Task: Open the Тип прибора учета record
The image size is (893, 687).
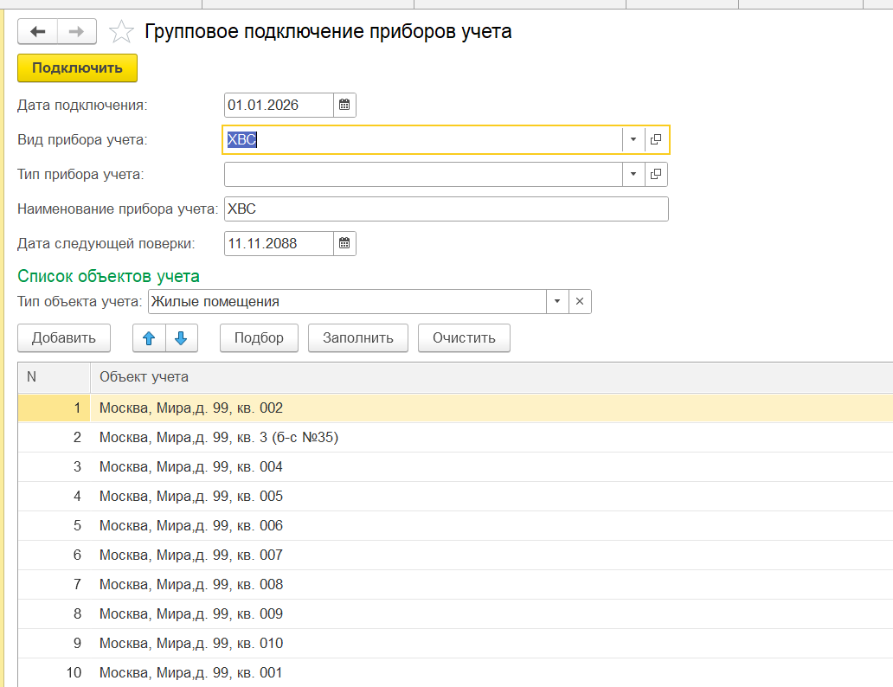Action: 656,175
